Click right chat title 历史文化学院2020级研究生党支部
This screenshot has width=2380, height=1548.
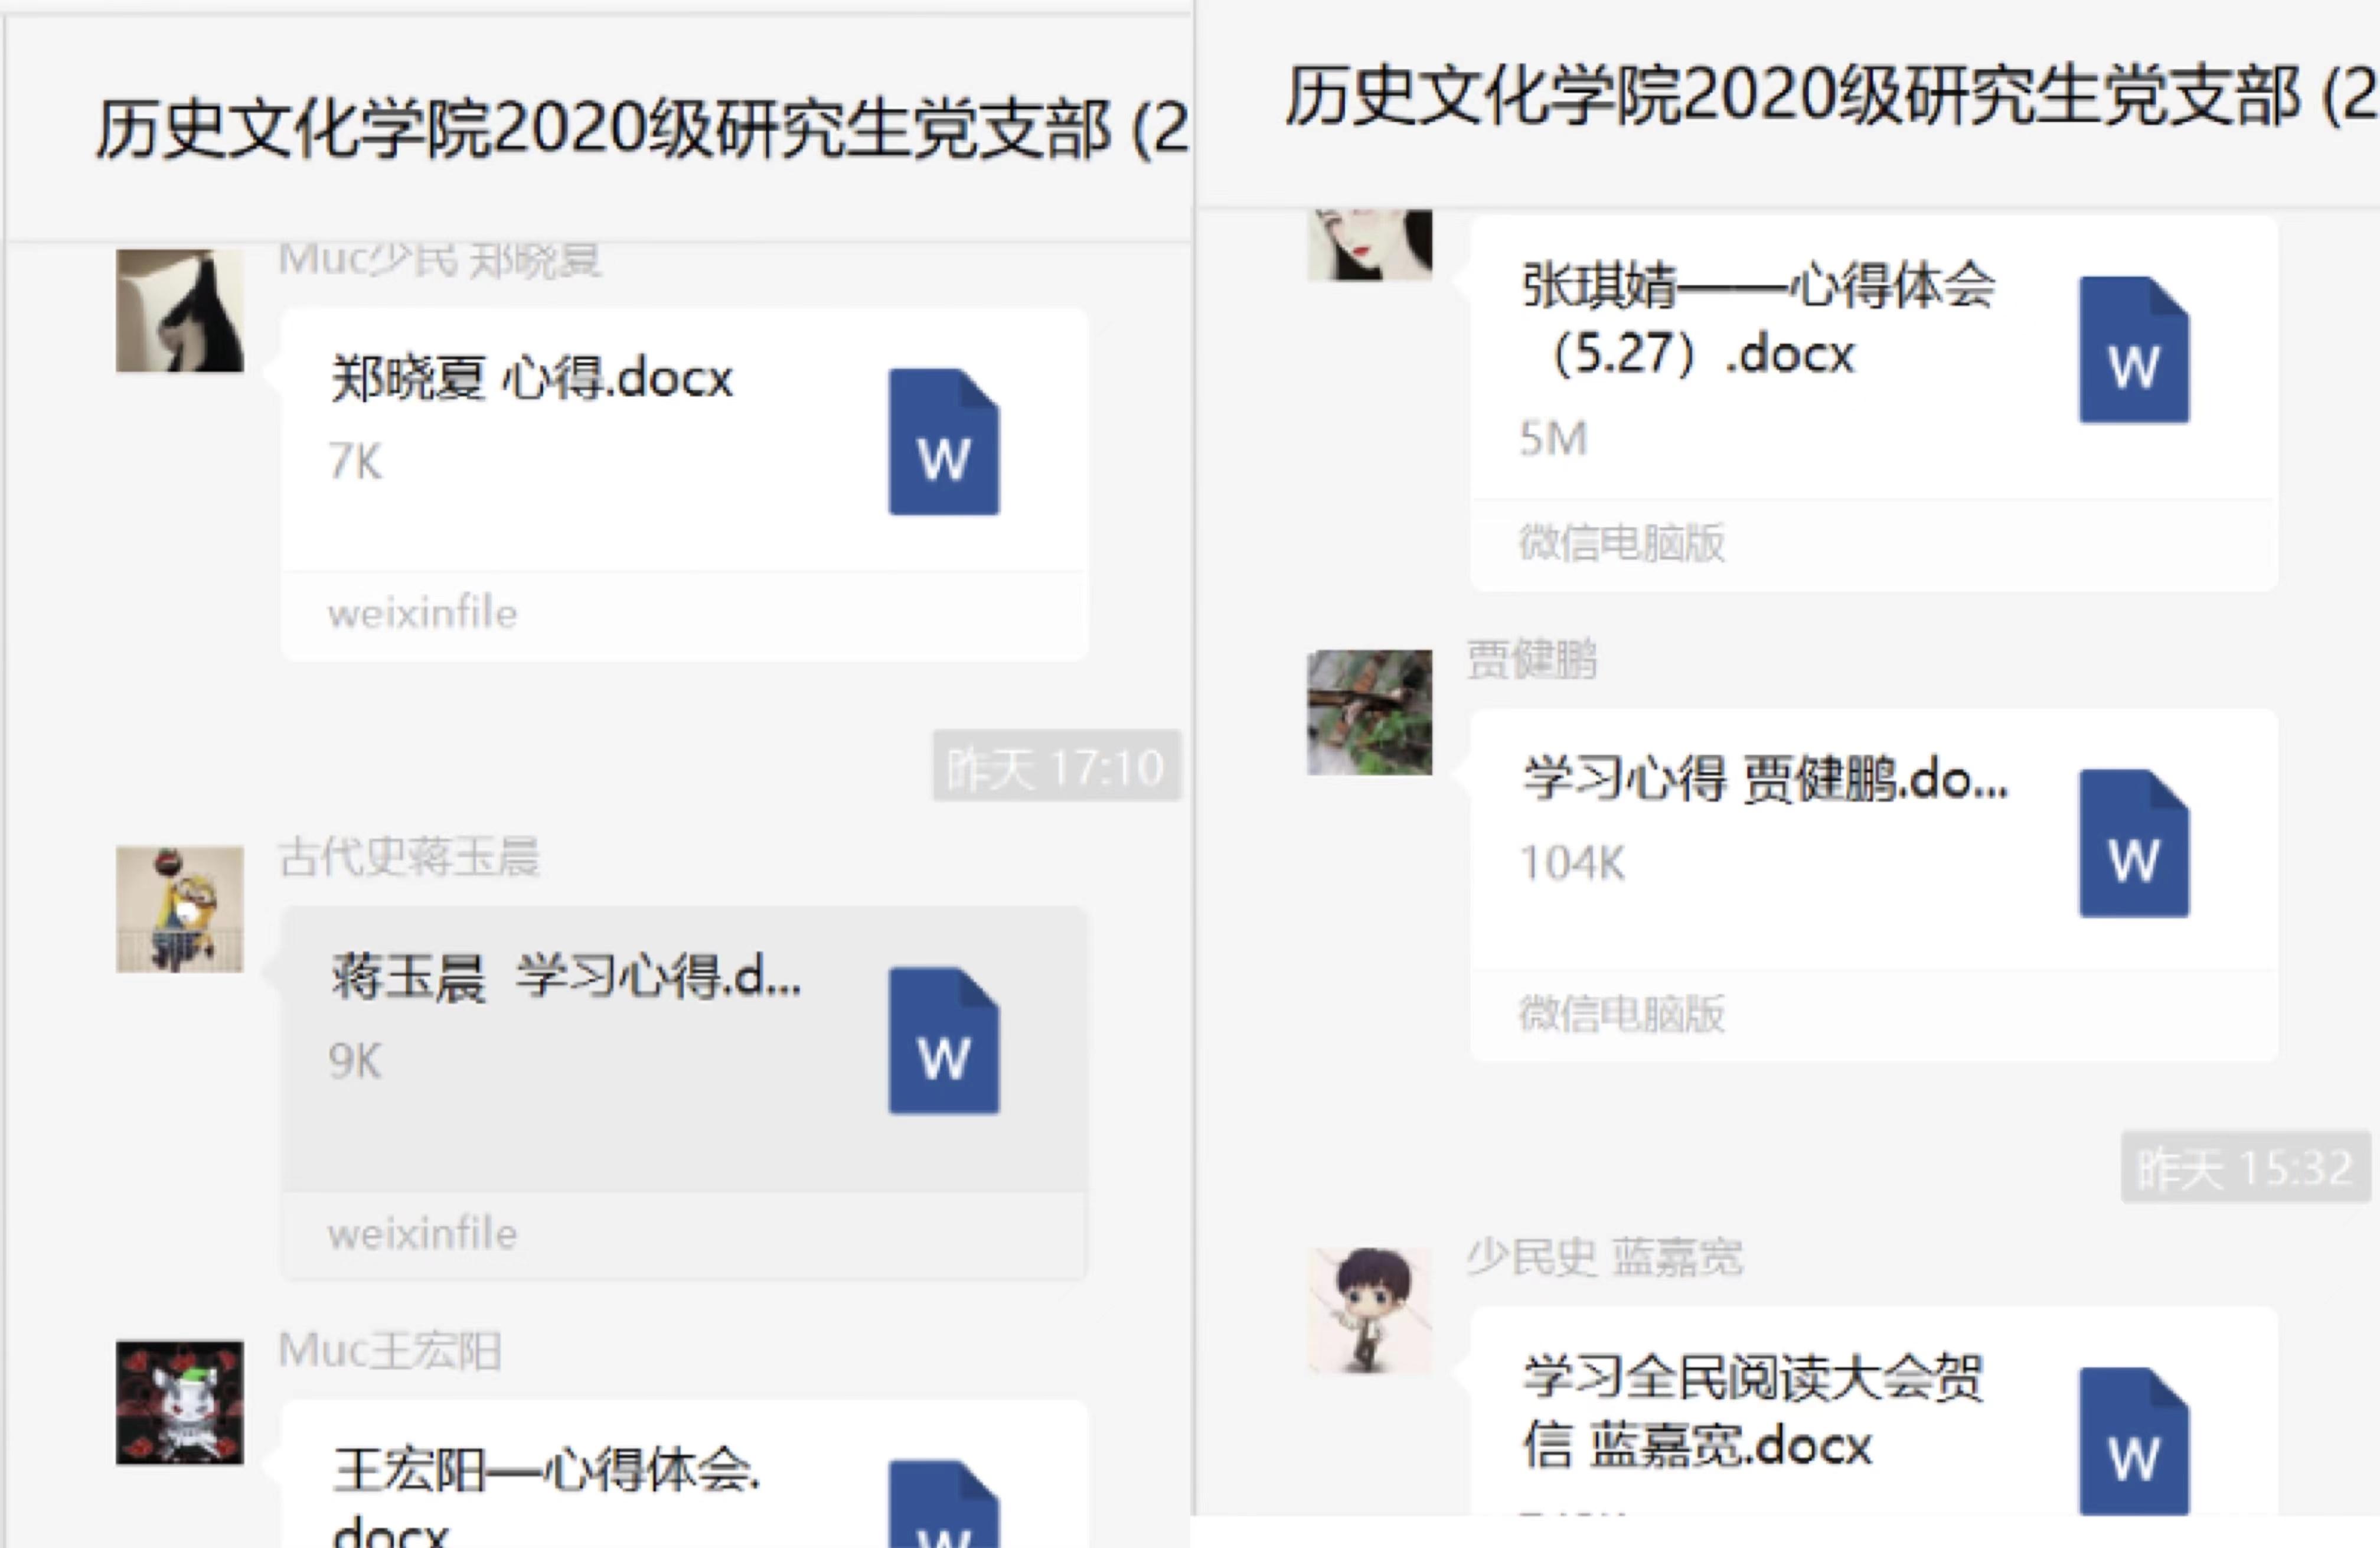pos(1832,96)
